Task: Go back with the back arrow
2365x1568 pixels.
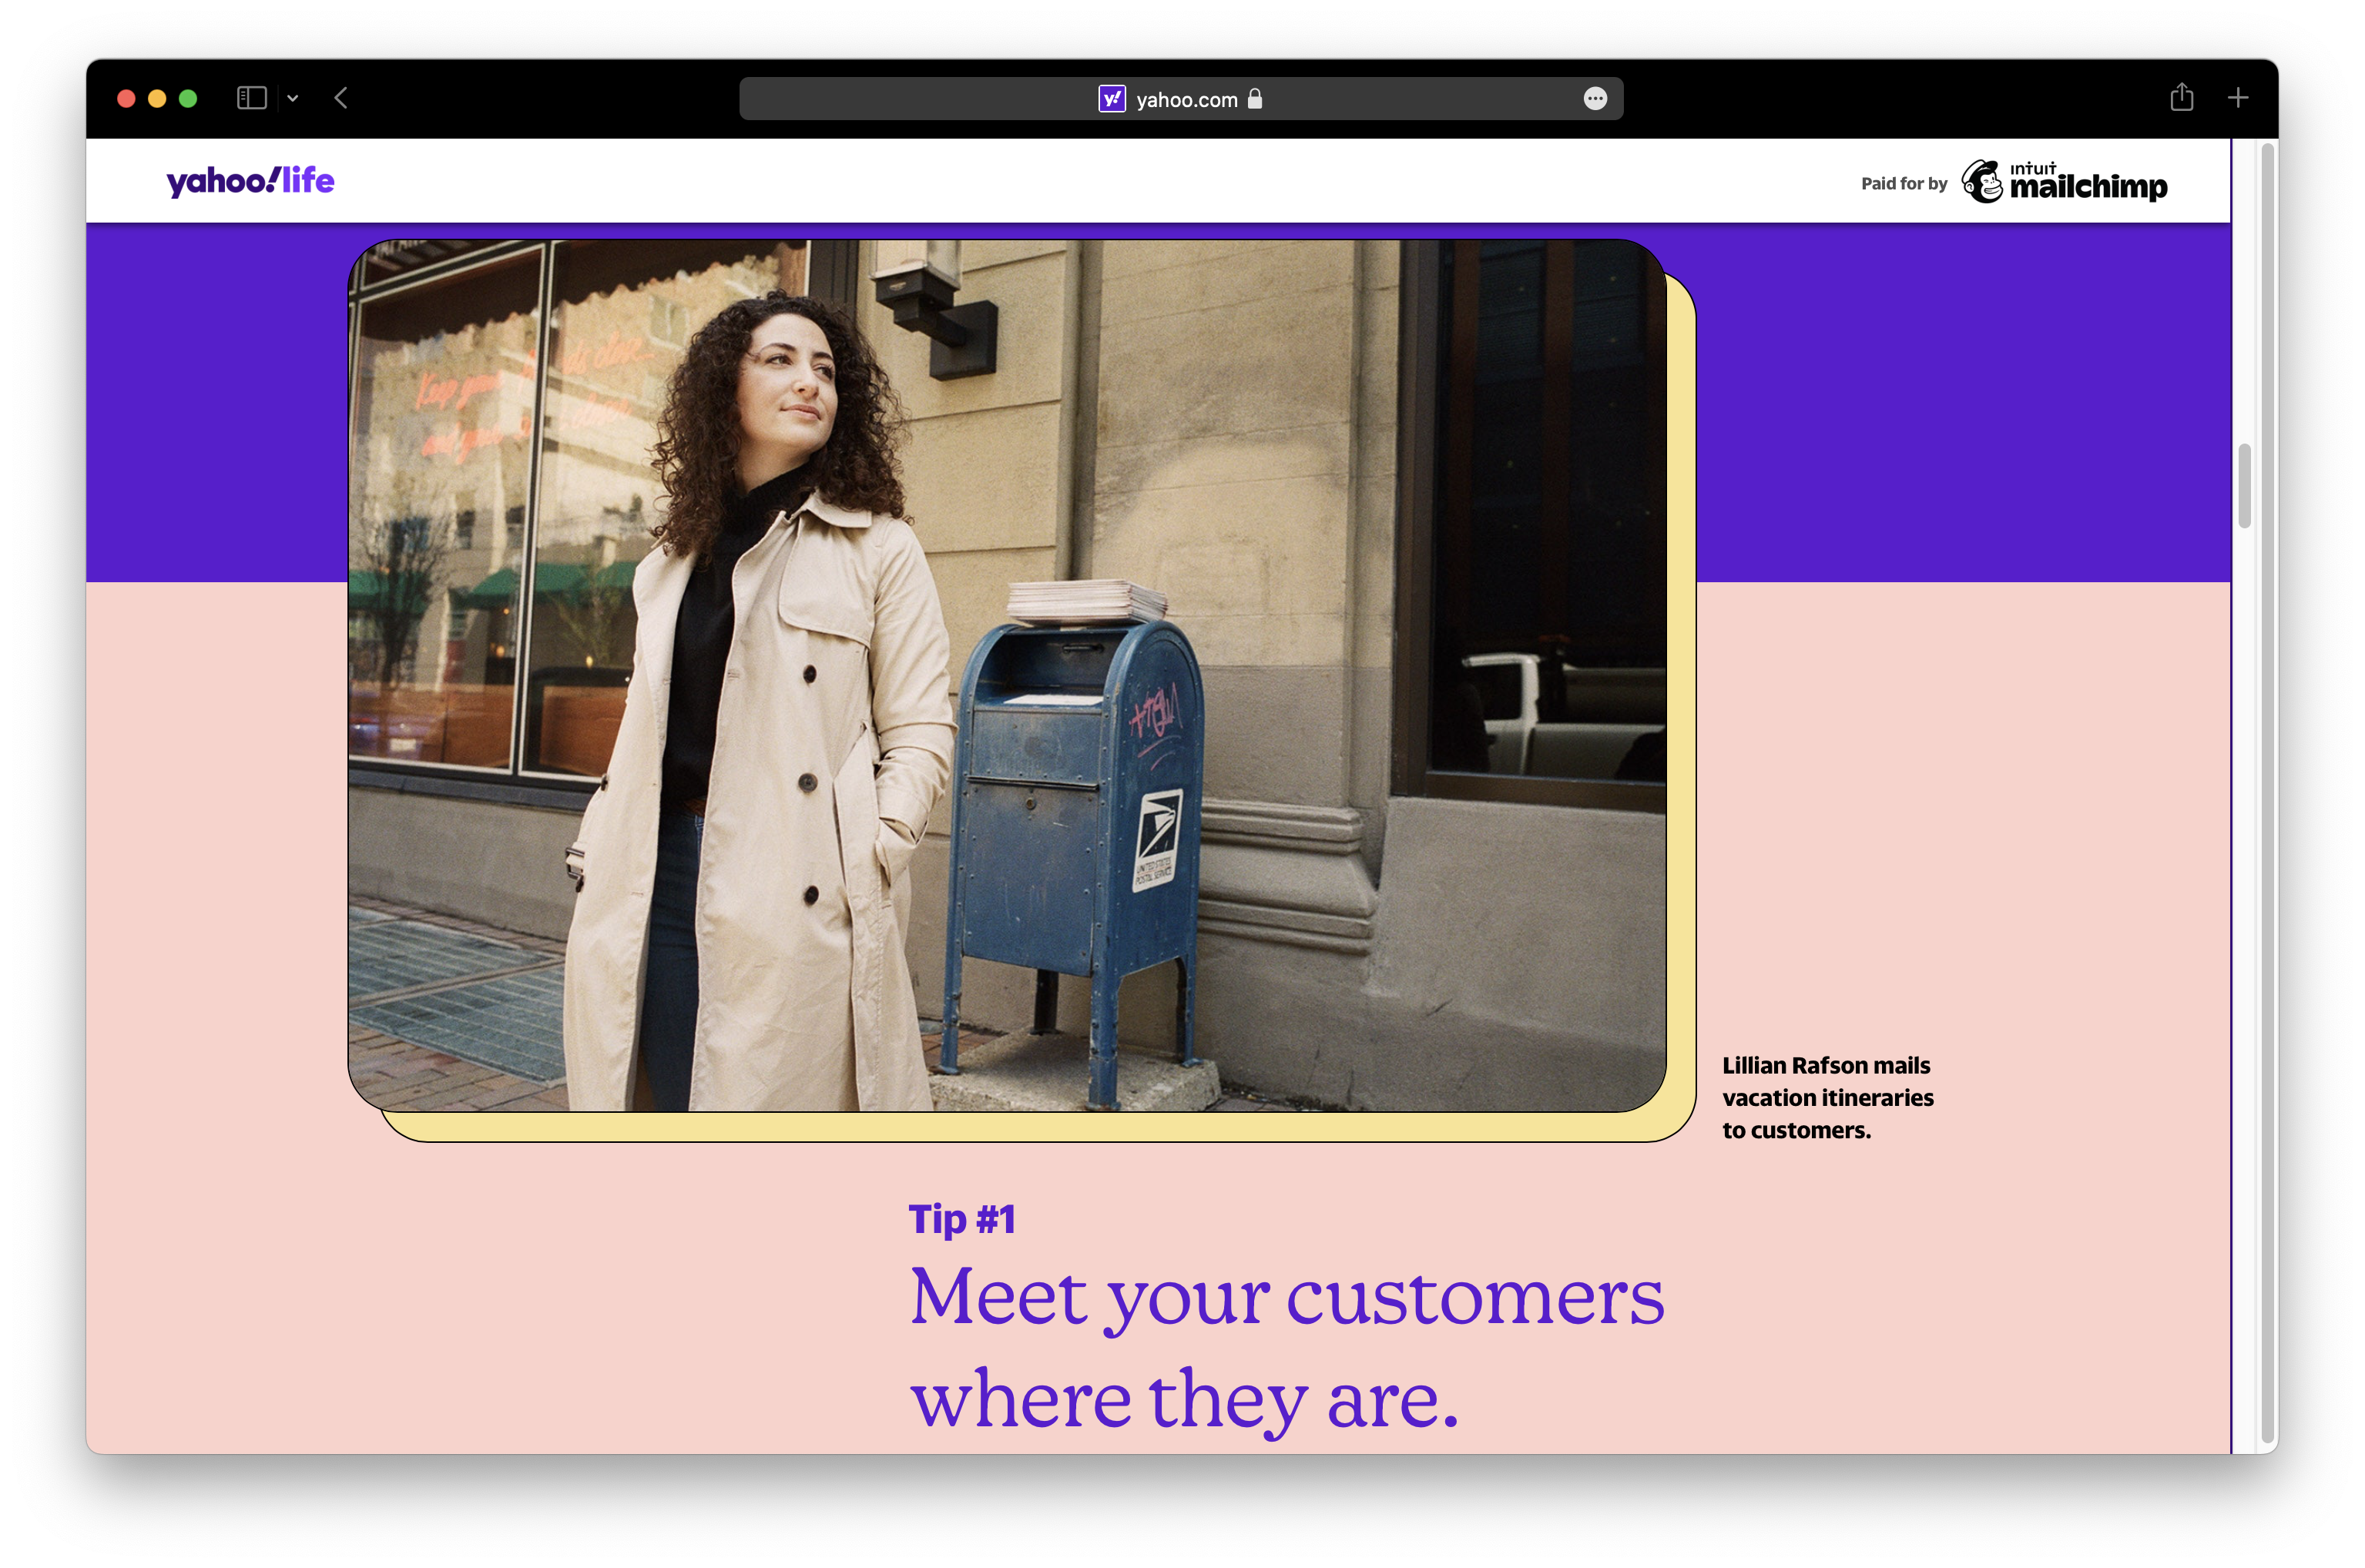Action: coord(341,98)
